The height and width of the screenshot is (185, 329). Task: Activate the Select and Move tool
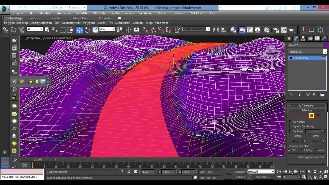(79, 30)
